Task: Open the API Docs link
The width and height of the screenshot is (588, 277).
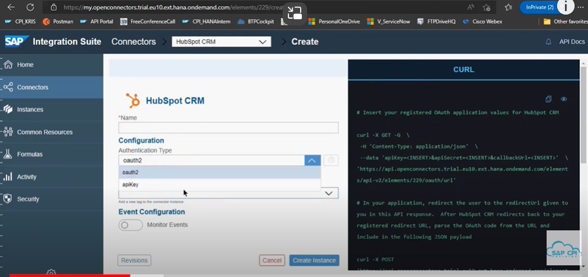Action: pos(572,41)
